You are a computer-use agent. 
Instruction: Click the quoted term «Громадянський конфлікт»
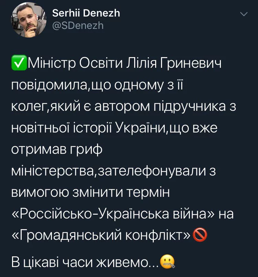click(x=102, y=235)
